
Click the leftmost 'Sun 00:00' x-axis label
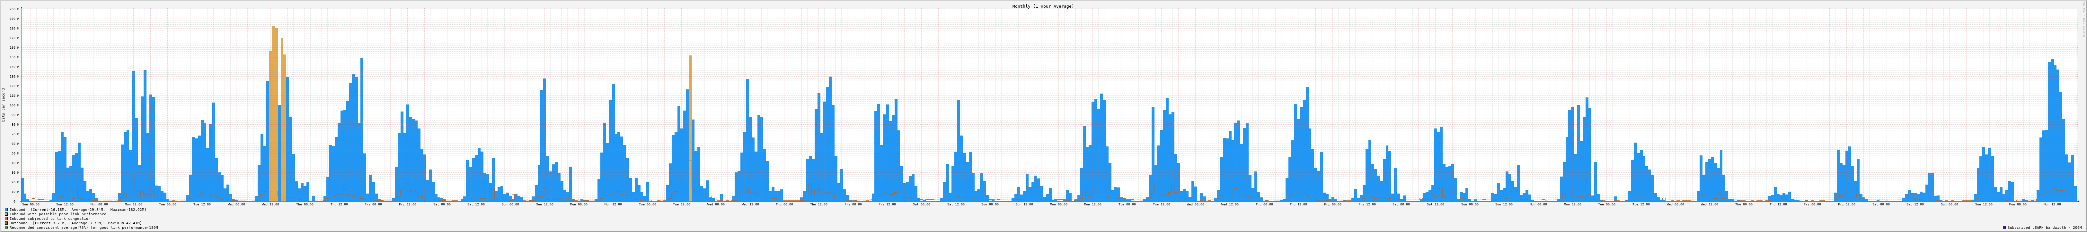(31, 204)
